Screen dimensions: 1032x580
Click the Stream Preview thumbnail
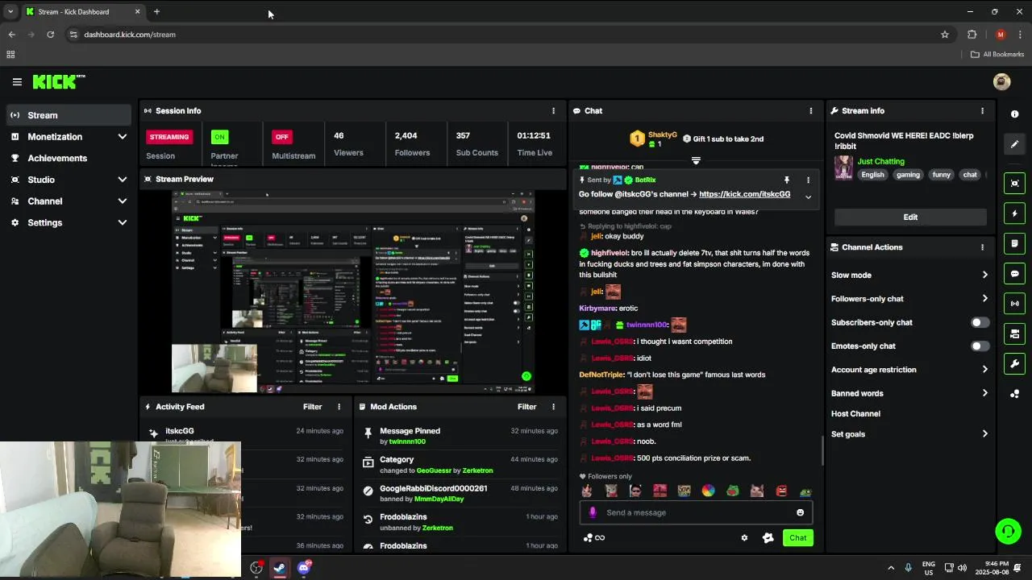coord(353,292)
